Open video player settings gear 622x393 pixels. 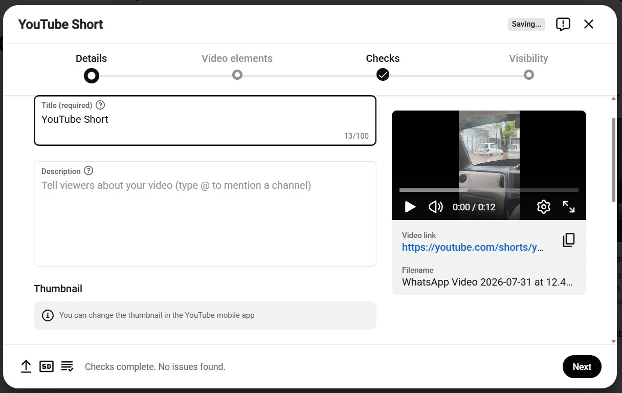point(544,207)
